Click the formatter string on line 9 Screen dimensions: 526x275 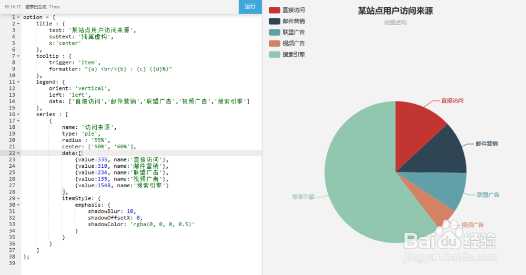point(128,69)
